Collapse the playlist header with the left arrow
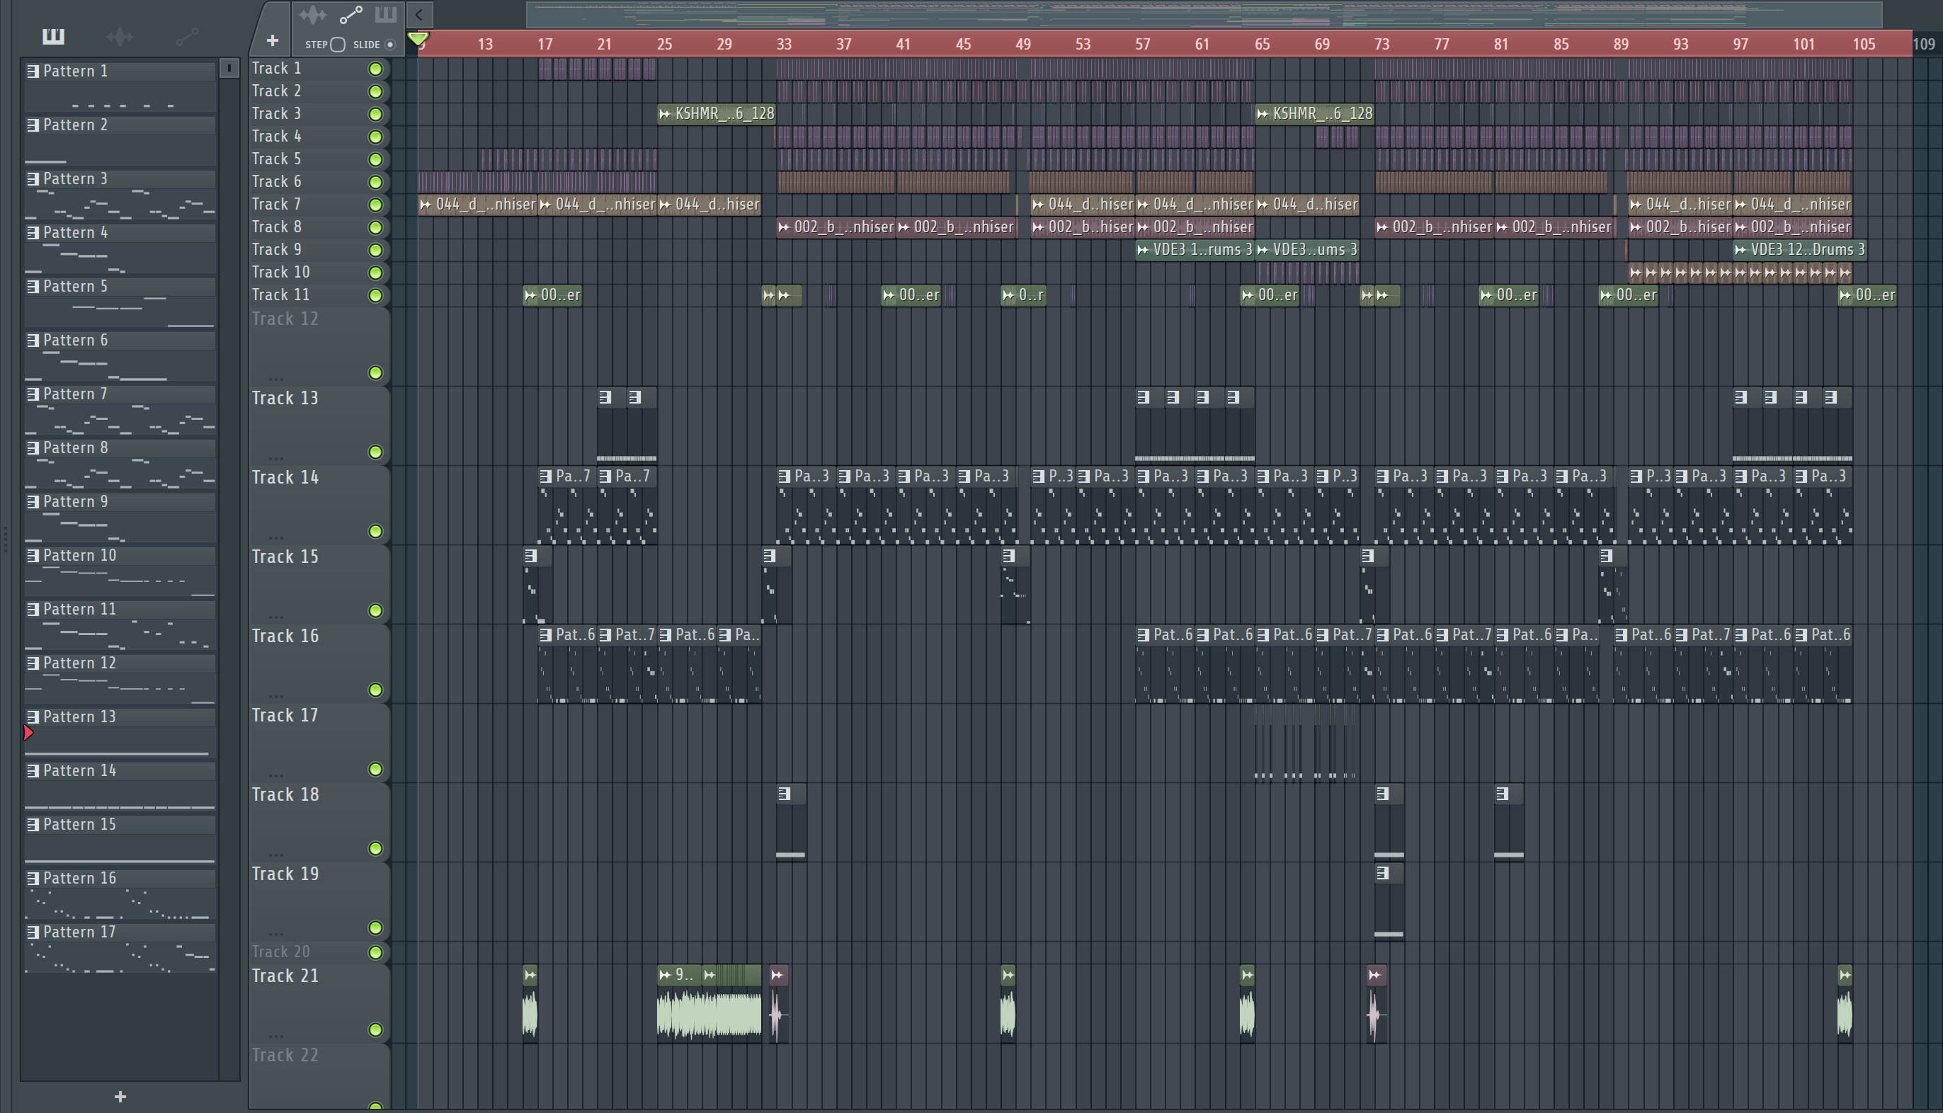This screenshot has width=1943, height=1113. pos(419,13)
